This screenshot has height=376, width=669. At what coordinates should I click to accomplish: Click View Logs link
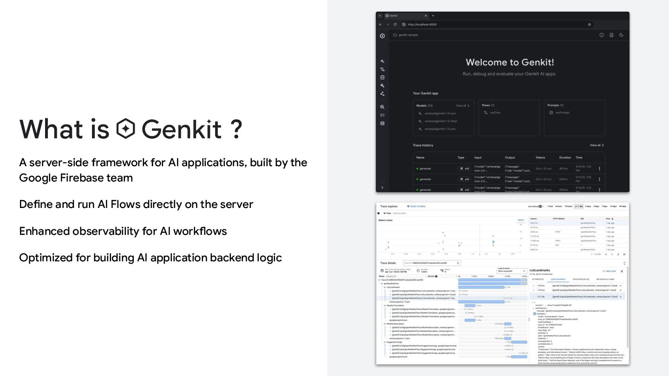609,271
